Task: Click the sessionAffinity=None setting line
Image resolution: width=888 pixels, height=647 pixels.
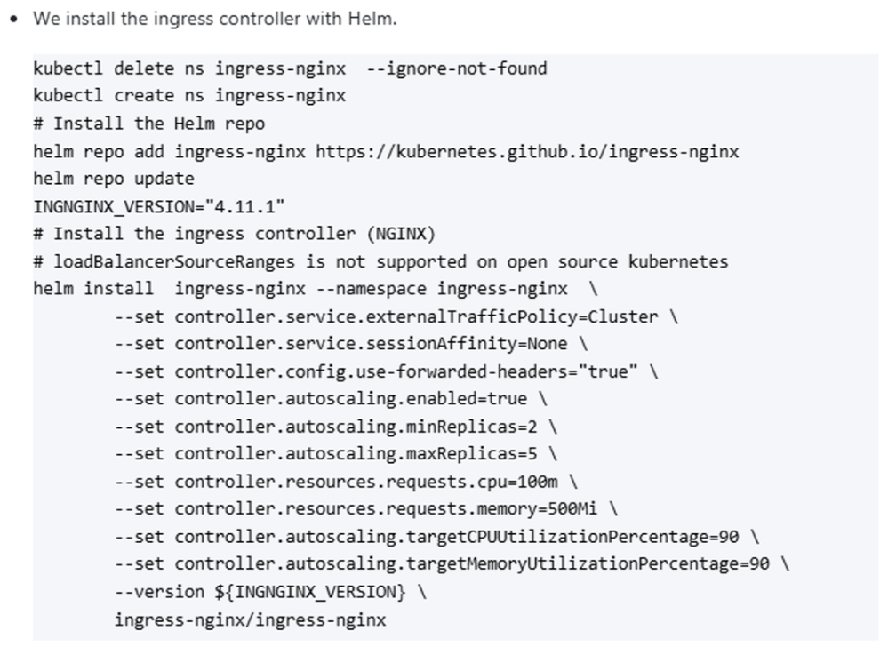Action: tap(373, 344)
